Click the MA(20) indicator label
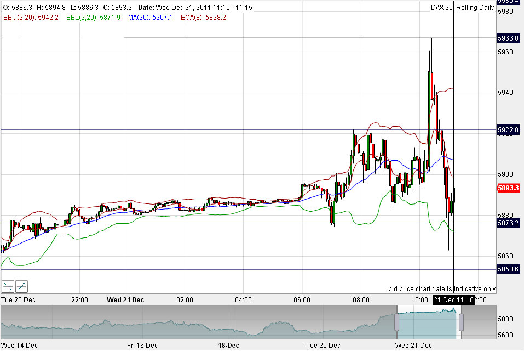This screenshot has height=351, width=524. [x=150, y=18]
